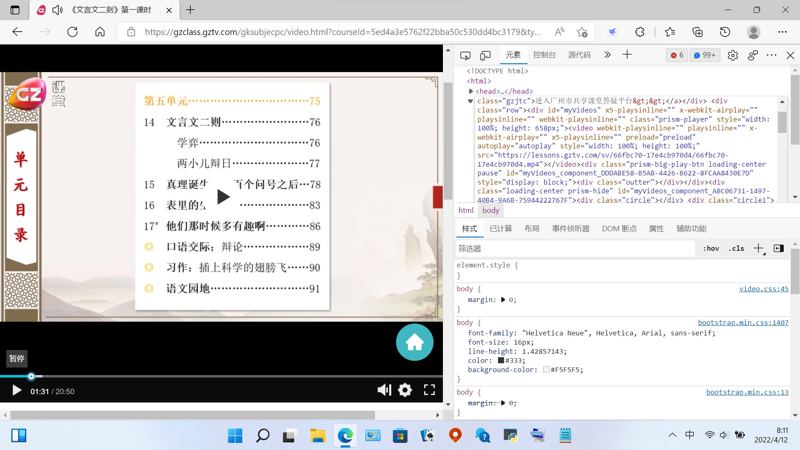Click the DevTools feedback icon

(753, 55)
